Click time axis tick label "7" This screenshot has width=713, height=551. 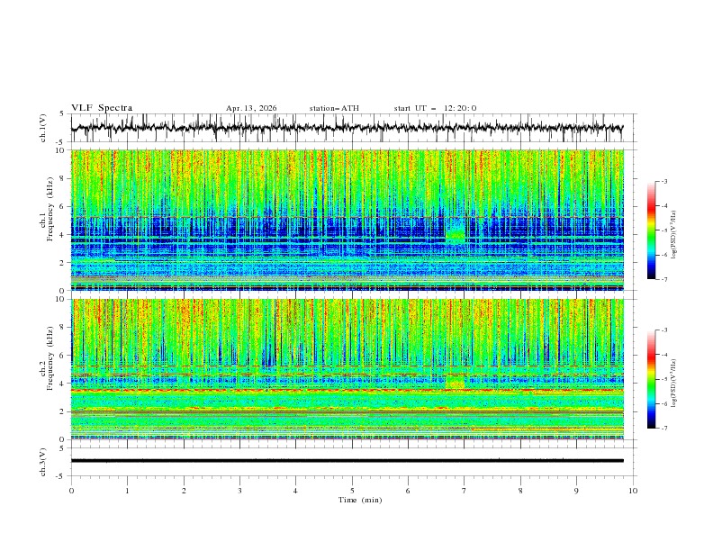(x=465, y=491)
